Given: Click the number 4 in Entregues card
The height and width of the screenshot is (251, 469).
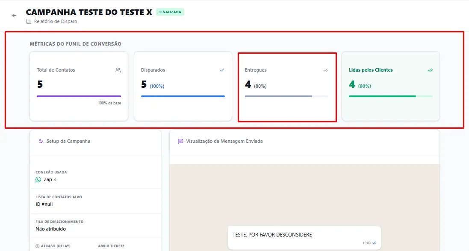Looking at the screenshot, I should click(248, 84).
